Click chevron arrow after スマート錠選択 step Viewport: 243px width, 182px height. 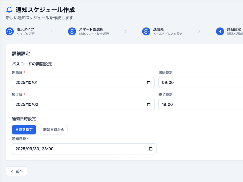(x=125, y=31)
